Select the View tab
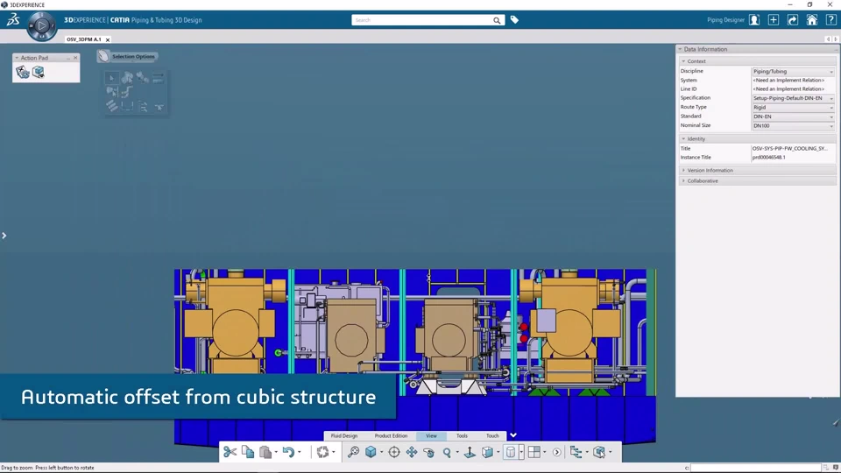 point(431,435)
